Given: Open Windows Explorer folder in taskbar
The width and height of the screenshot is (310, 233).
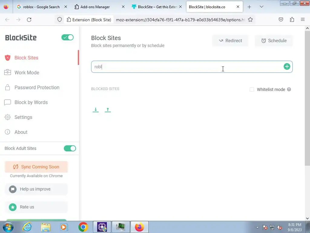Looking at the screenshot, I should (x=46, y=227).
